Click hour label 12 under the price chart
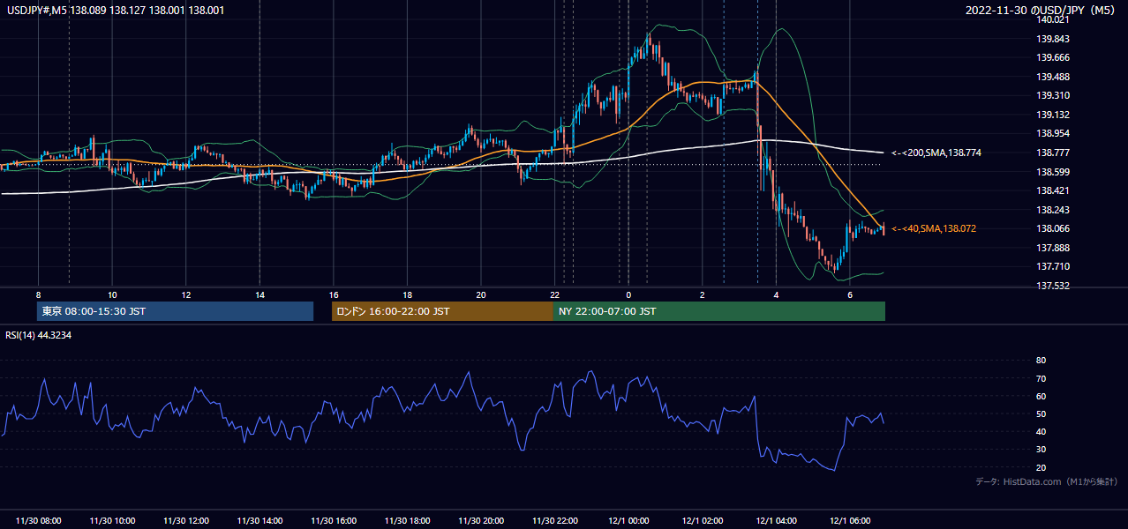1128x529 pixels. coord(186,294)
